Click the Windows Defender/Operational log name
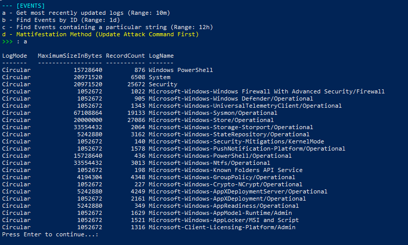The width and height of the screenshot is (408, 245). coord(231,99)
